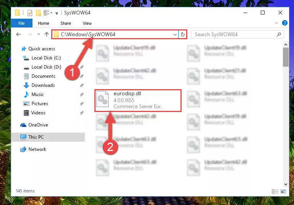Open Help via the blue question icon
The width and height of the screenshot is (294, 205).
[284, 23]
